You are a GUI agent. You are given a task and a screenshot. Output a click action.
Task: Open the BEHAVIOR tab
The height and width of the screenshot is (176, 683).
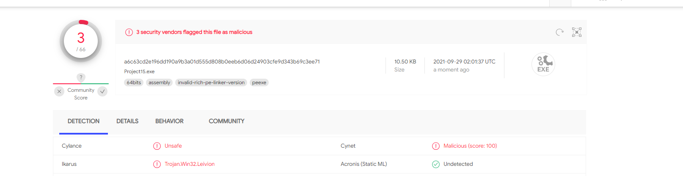[x=169, y=121]
